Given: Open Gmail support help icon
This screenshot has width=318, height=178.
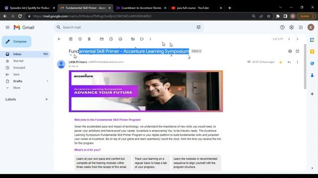Looking at the screenshot, I should pos(282,28).
